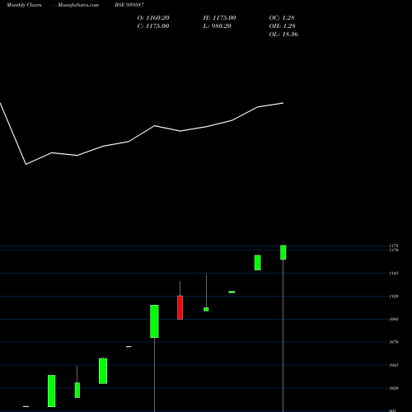The width and height of the screenshot is (412, 412).
Task: Click the white line chart at its lowest dip
Action: (x=26, y=164)
